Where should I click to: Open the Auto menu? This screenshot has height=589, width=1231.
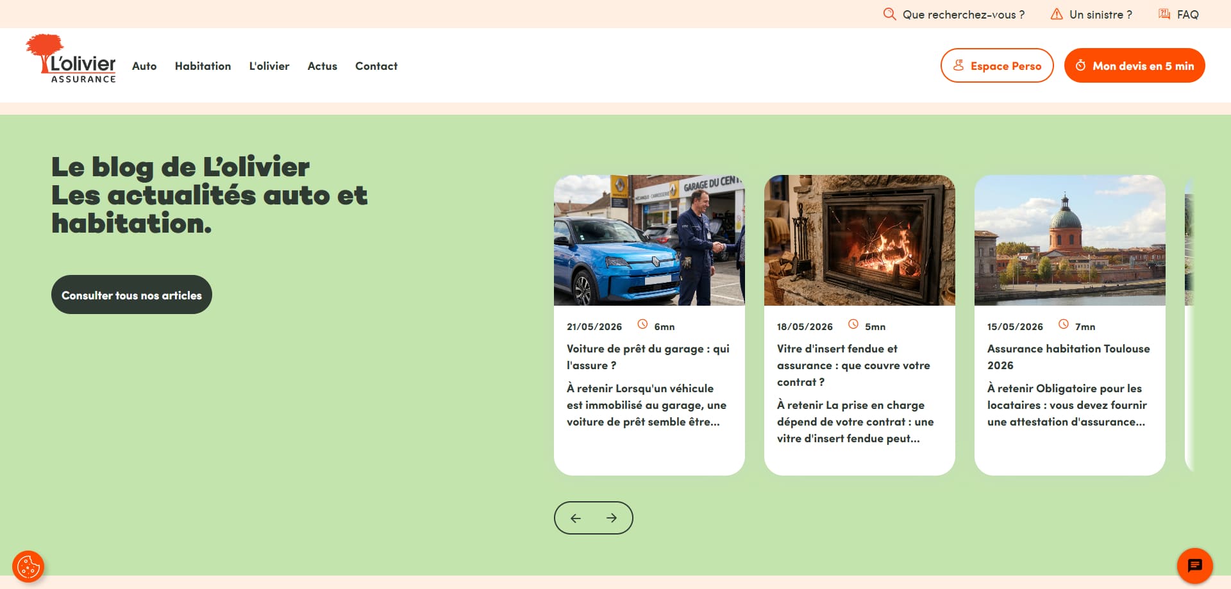[144, 66]
